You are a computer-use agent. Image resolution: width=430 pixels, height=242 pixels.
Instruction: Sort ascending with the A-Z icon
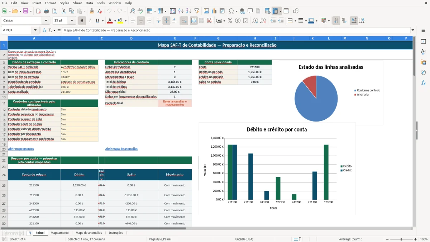pos(181,11)
